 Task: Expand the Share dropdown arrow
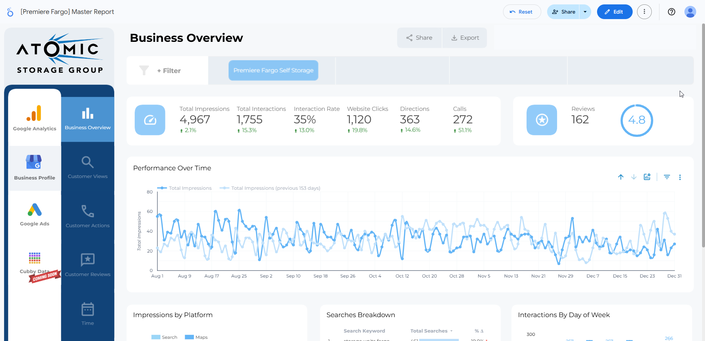[585, 12]
